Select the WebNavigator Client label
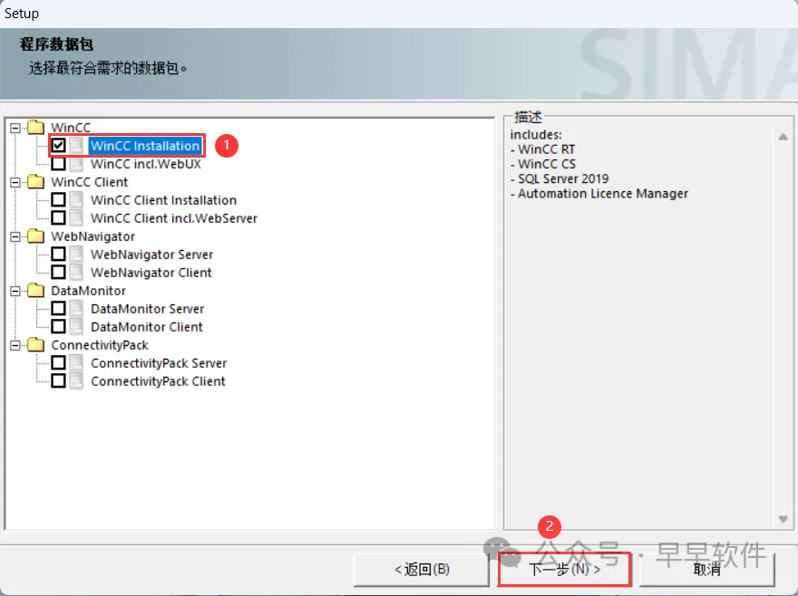Image resolution: width=798 pixels, height=596 pixels. point(151,273)
